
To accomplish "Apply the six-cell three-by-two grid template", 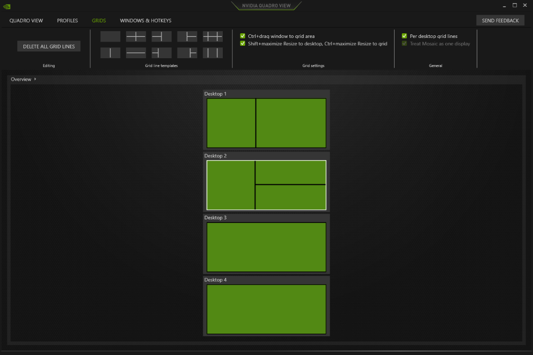I will pos(213,36).
